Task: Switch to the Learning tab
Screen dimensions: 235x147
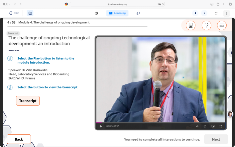Action: [117, 13]
